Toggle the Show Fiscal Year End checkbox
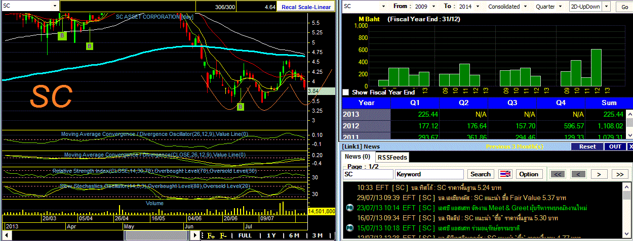The image size is (633, 241). pyautogui.click(x=346, y=92)
